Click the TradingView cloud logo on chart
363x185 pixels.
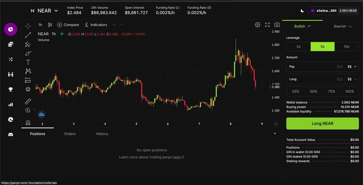pos(41,114)
